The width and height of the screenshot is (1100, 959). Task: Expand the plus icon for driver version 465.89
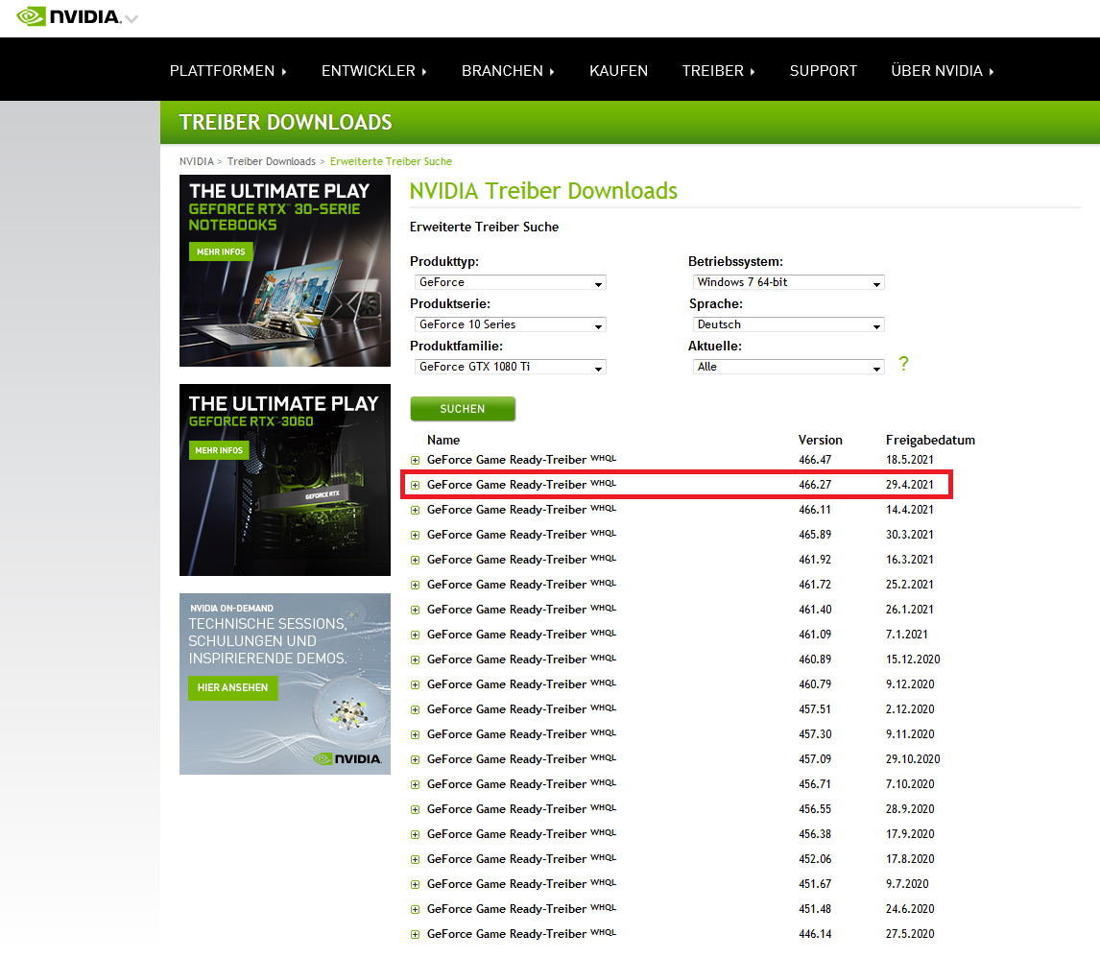(416, 536)
